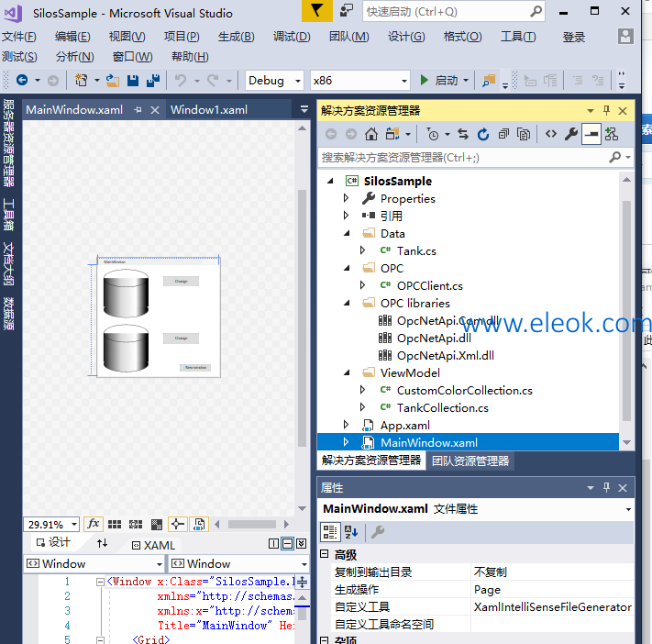Viewport: 652px width, 644px height.
Task: Sort properties alphabetically icon
Action: pyautogui.click(x=351, y=532)
